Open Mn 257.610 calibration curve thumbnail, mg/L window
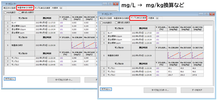Viewport: 218px width, 101px height. [89, 45]
